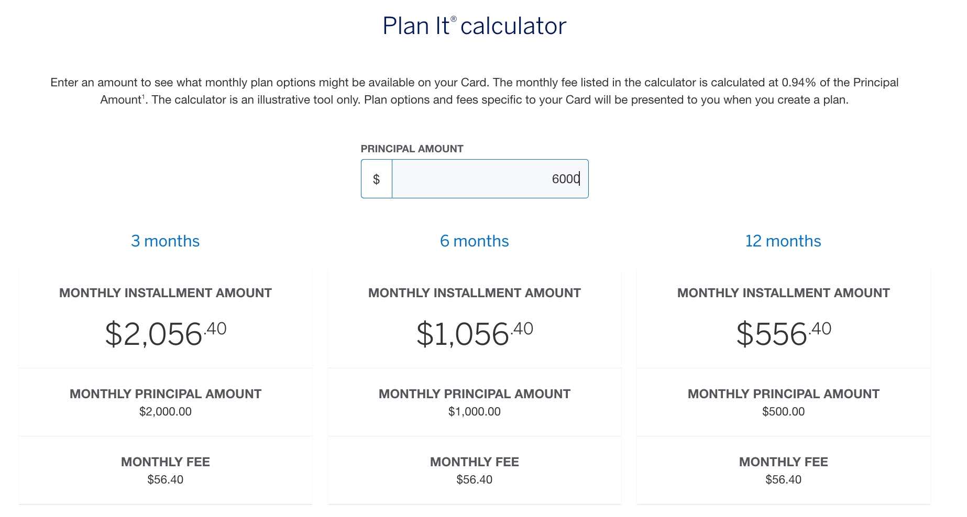Click the MONTHLY INSTALLMENT AMOUNT header under 3 months
The height and width of the screenshot is (517, 967).
pyautogui.click(x=165, y=293)
